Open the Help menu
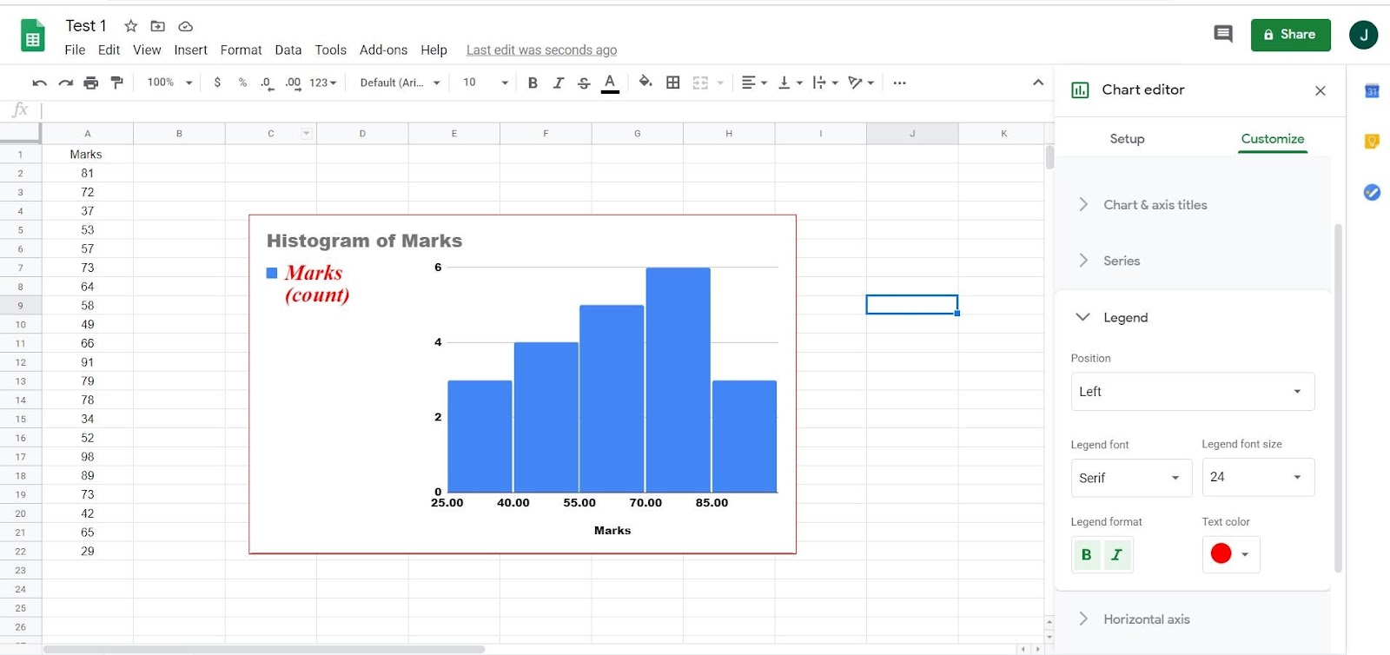The image size is (1390, 655). coord(434,50)
